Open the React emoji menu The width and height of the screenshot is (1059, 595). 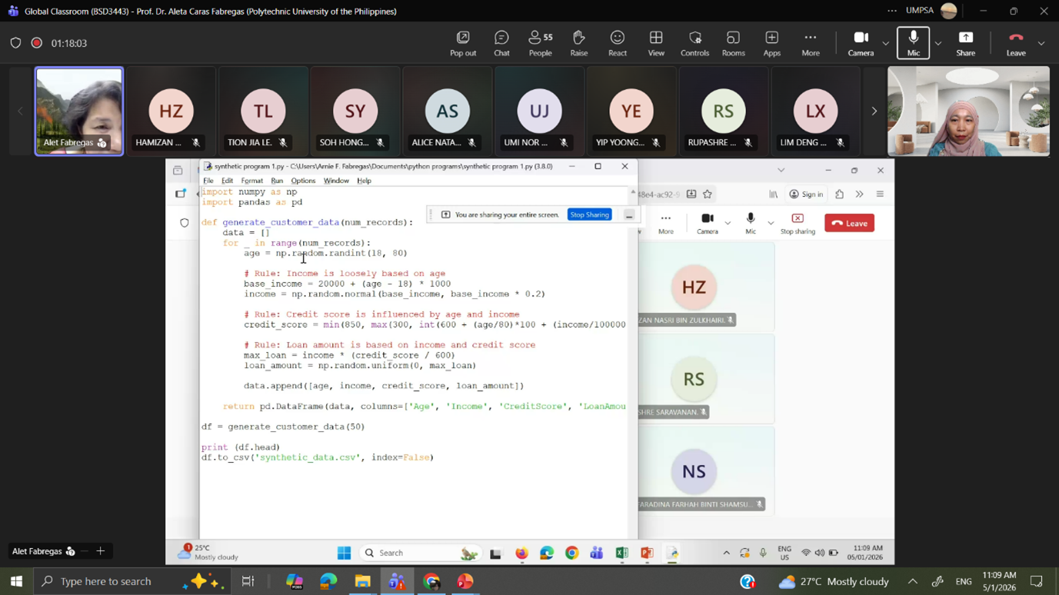[x=617, y=43]
